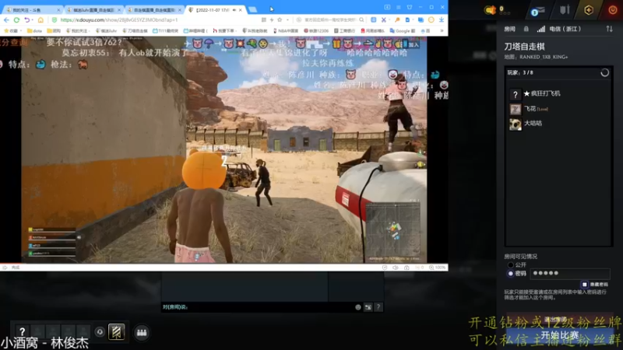Click the lobby signal strength icon
The height and width of the screenshot is (350, 623).
pyautogui.click(x=540, y=29)
